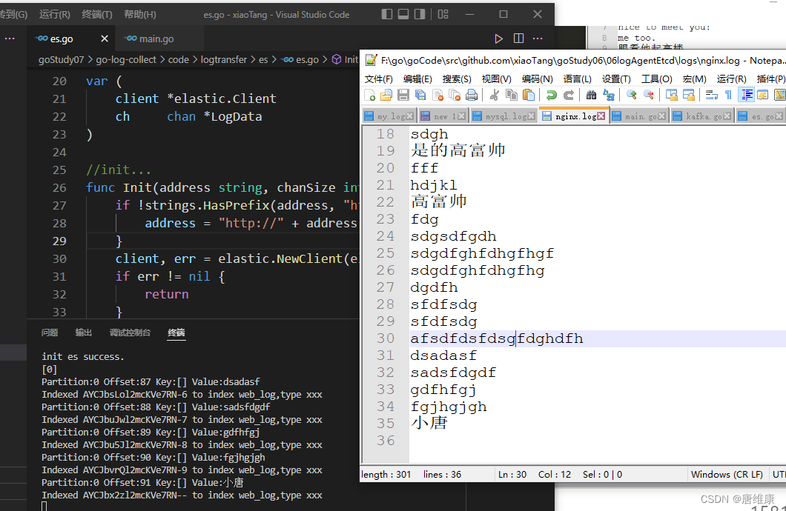Click the Save icon in Notepad++ toolbar
The height and width of the screenshot is (511, 786).
(x=403, y=95)
